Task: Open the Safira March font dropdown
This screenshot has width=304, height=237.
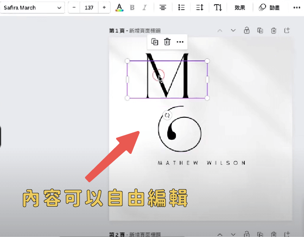Action: click(x=32, y=8)
